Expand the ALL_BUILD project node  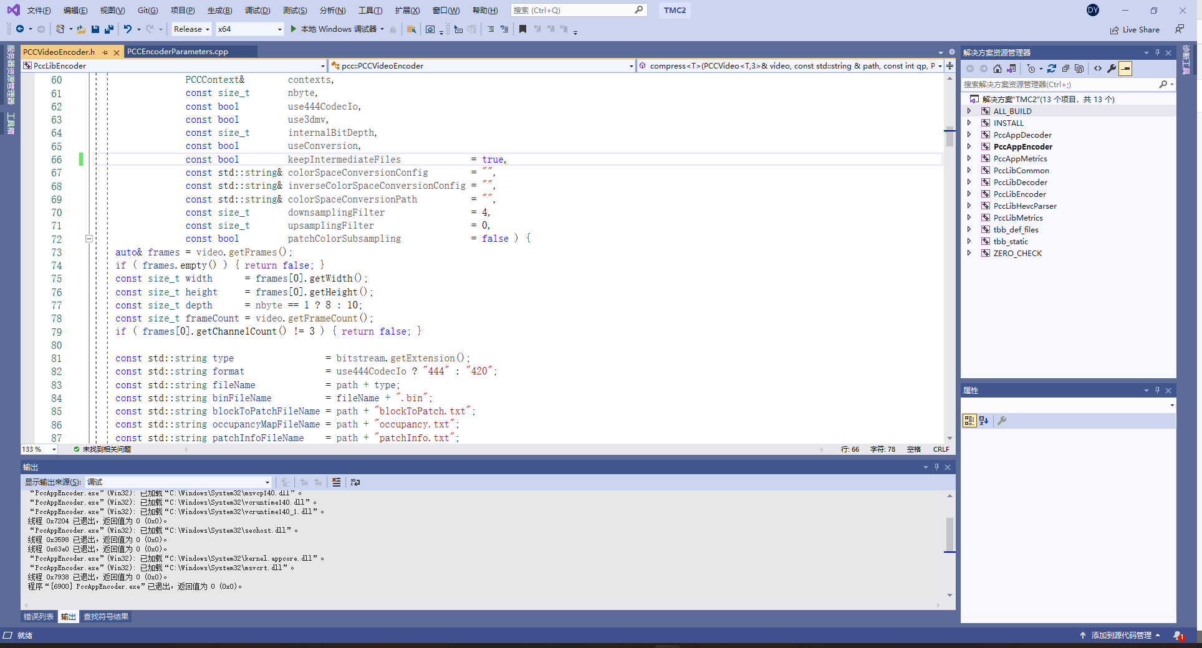[x=969, y=111]
